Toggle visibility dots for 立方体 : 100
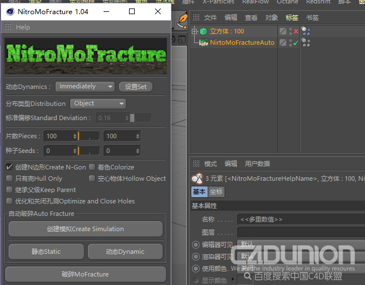 pyautogui.click(x=290, y=31)
